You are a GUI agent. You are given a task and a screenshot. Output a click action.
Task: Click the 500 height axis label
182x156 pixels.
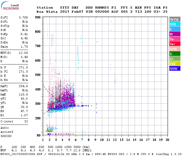(x=38, y=75)
